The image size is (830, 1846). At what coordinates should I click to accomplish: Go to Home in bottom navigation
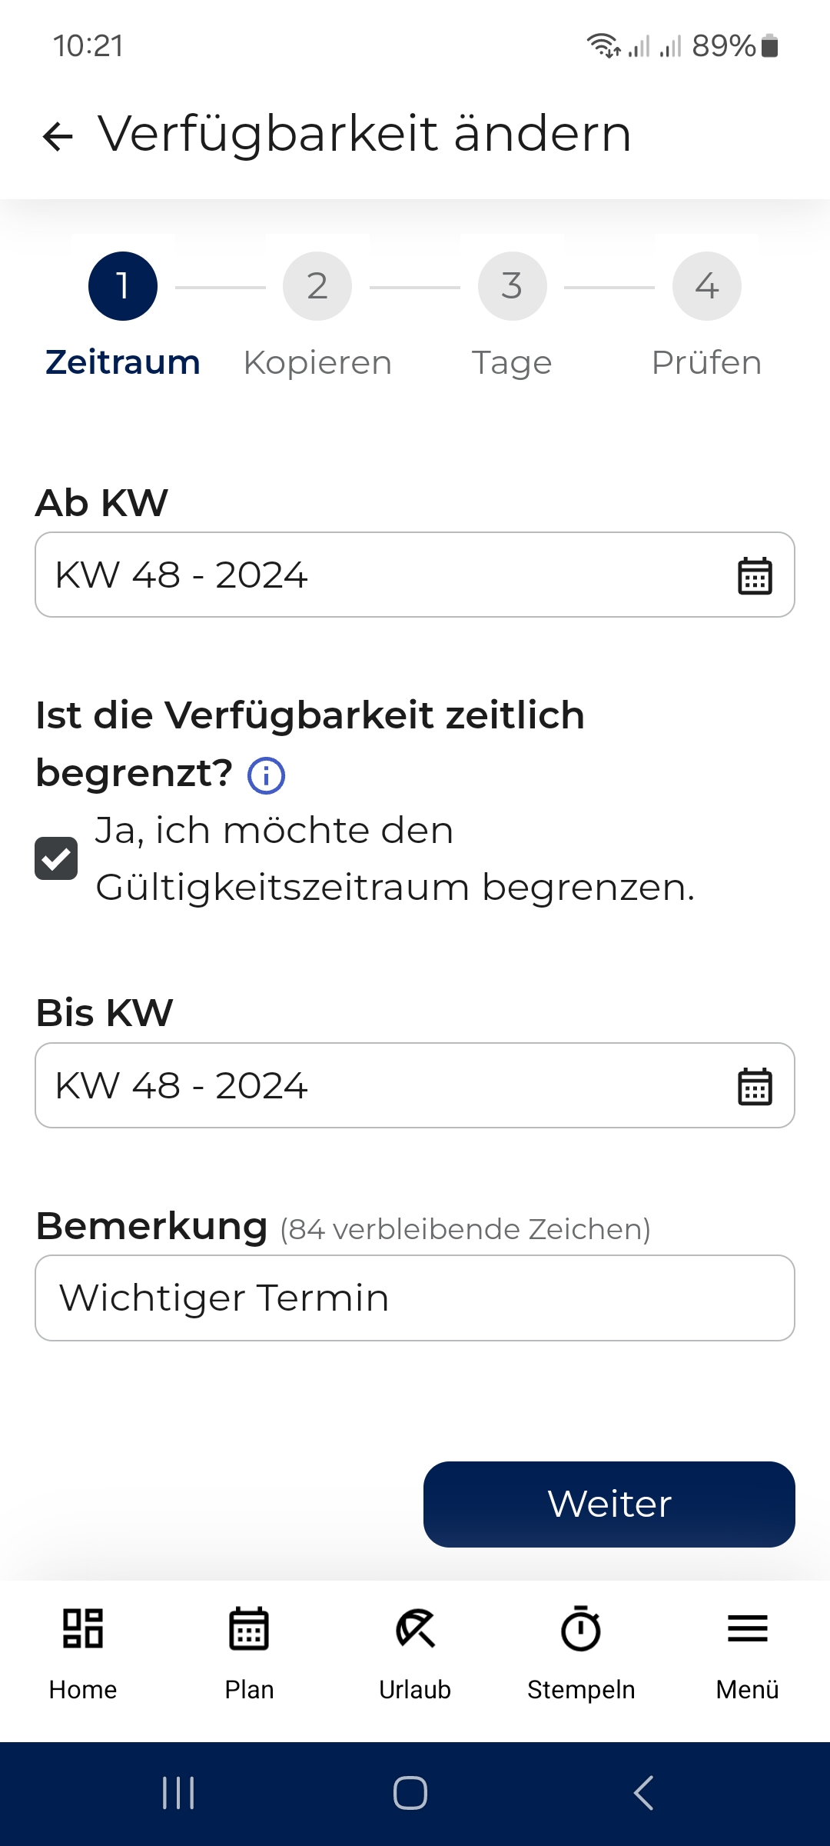(x=83, y=1654)
